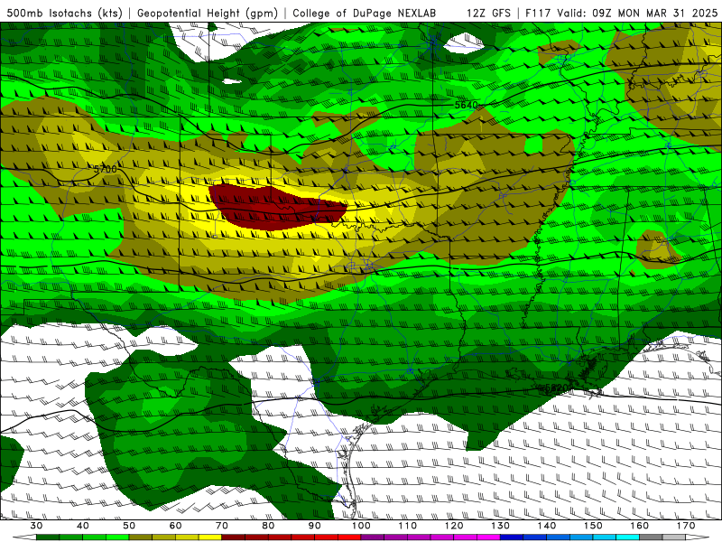This screenshot has width=722, height=542.
Task: Click the '500mb Isotachs (kts)' title text
Action: pos(64,13)
